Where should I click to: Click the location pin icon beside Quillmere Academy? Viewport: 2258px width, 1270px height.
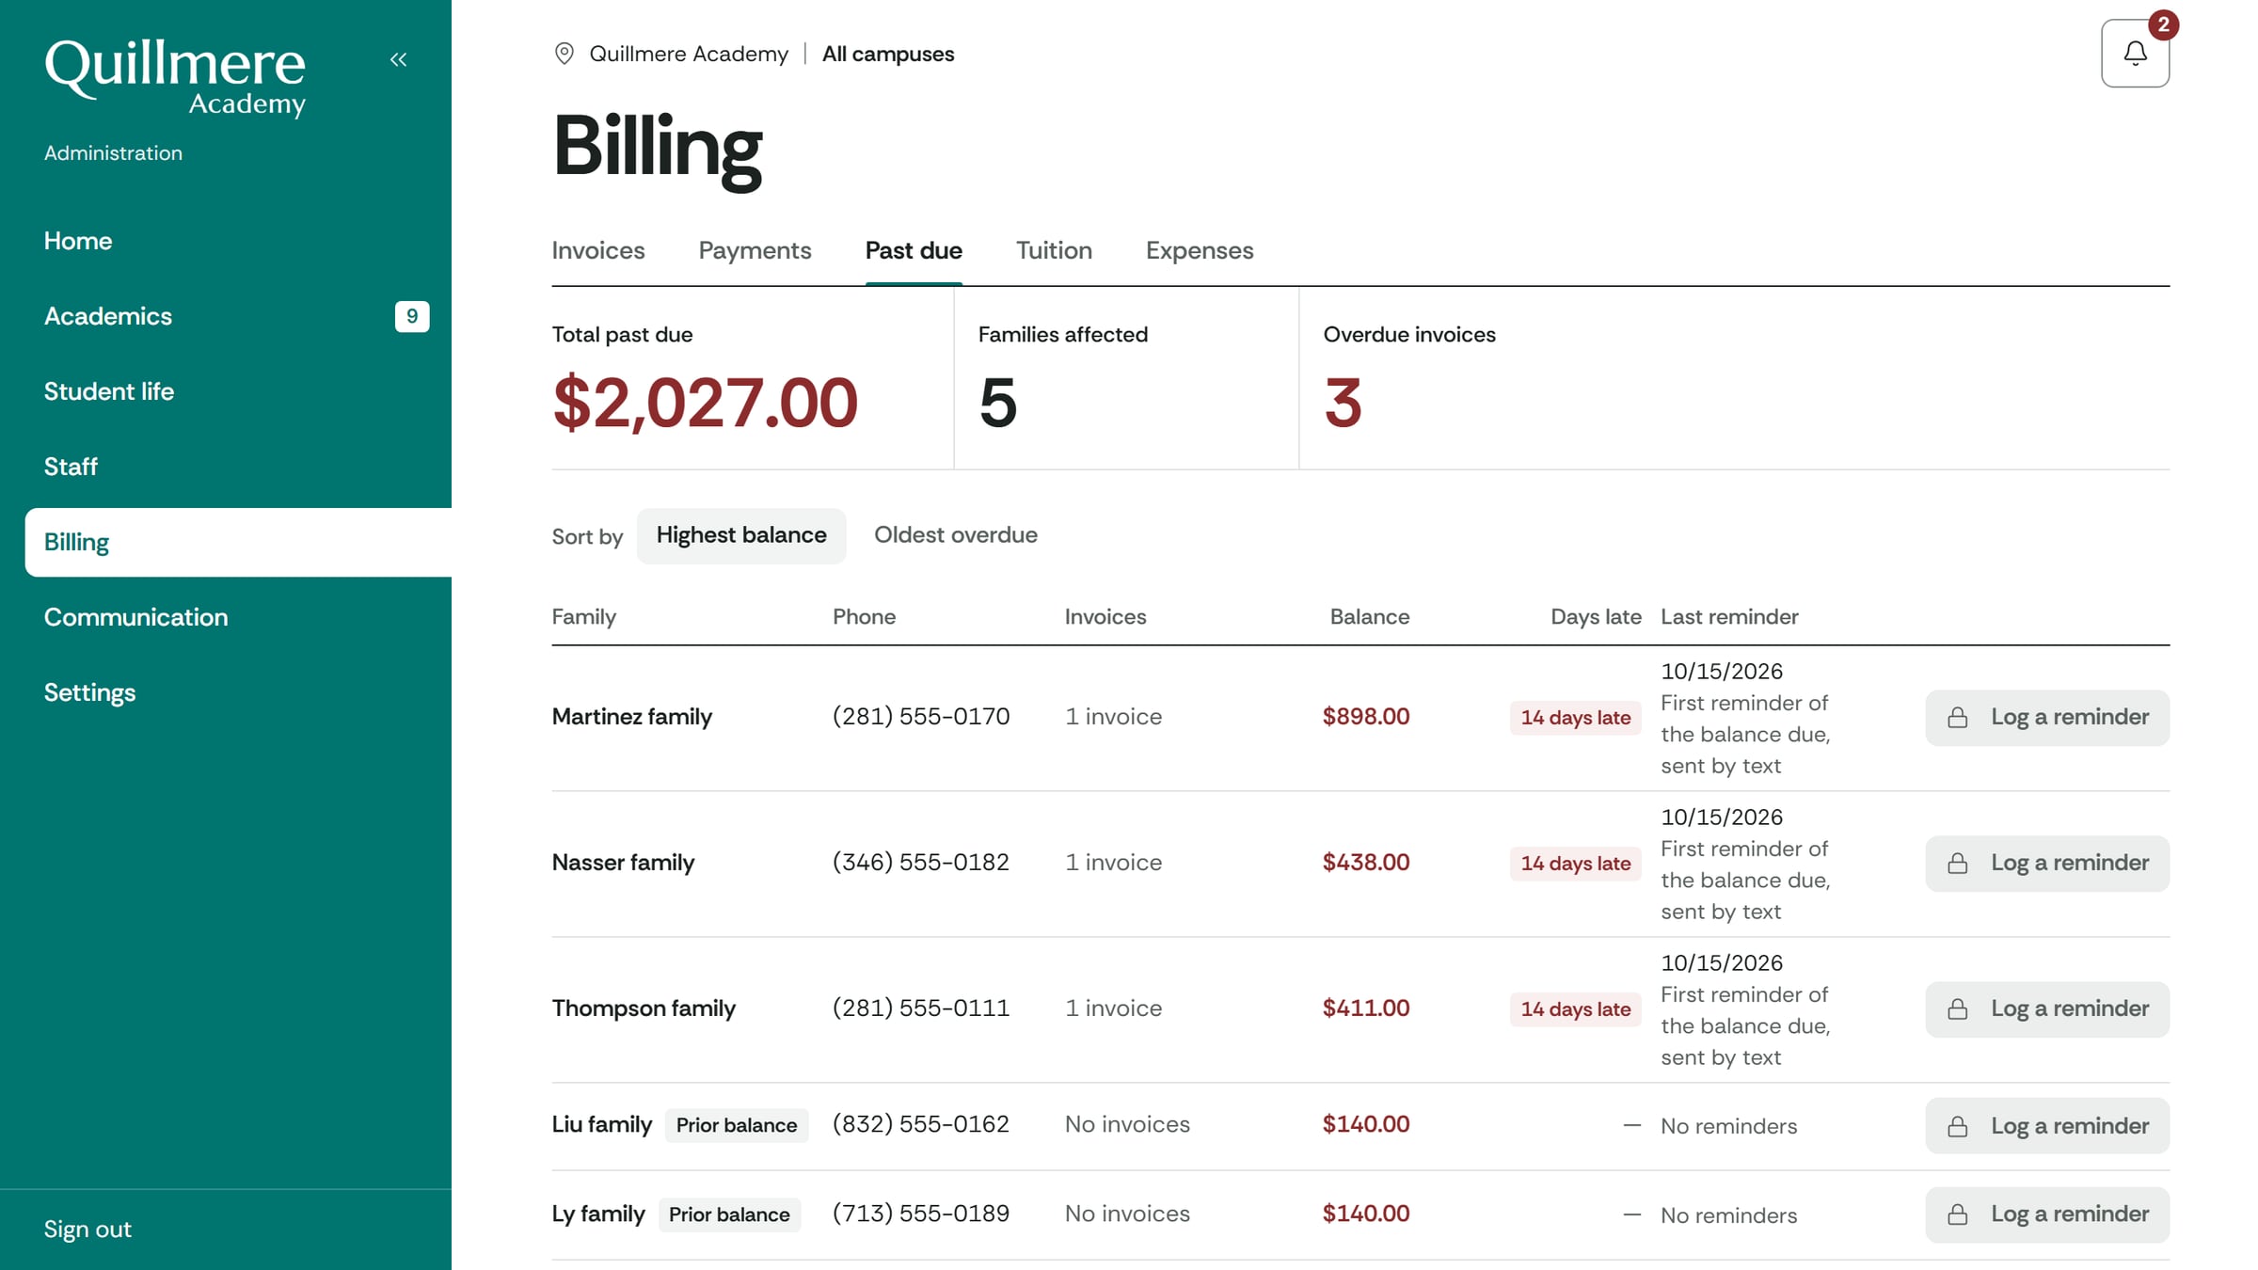(564, 54)
